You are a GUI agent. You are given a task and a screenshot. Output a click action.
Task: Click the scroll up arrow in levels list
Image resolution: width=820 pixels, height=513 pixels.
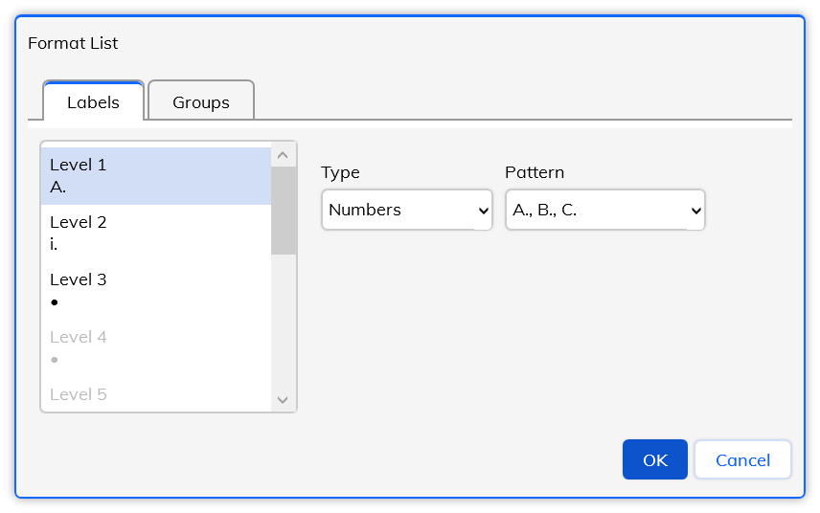(283, 155)
